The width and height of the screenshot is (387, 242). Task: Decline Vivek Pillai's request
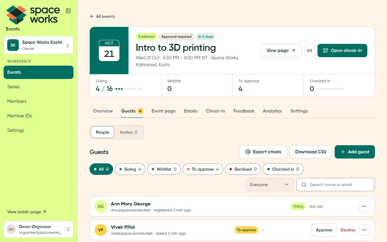[x=348, y=230]
